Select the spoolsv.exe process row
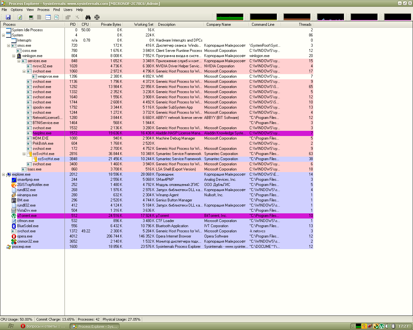Screen dimensions: 413x330 [x=156, y=107]
